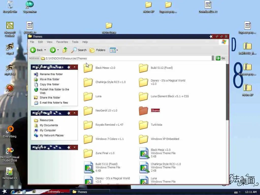Go to My Computer in Other Places
Image resolution: width=260 pixels, height=195 pixels.
(x=45, y=130)
